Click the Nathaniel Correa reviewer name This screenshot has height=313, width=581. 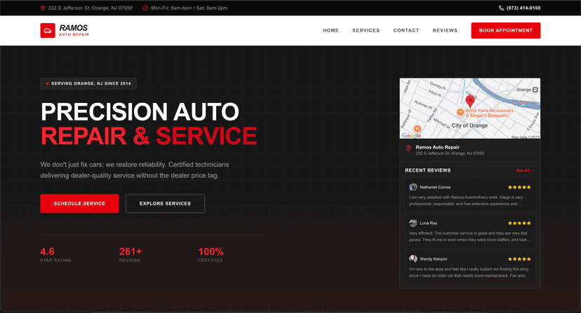tap(435, 187)
